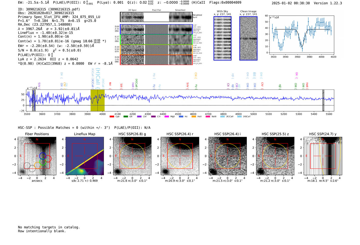Select the Obs 20201020v017_3090216315 line
This screenshot has height=245, width=360.
click(46, 13)
